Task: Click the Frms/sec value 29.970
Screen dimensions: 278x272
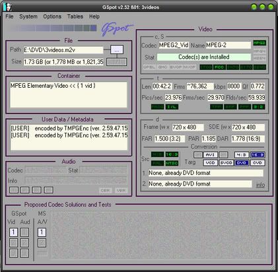Action: click(x=216, y=98)
